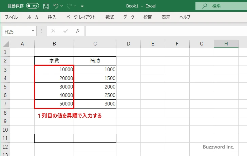Toggle the 自動保存 AutoSave switch
The width and height of the screenshot is (247, 156).
coord(33,6)
